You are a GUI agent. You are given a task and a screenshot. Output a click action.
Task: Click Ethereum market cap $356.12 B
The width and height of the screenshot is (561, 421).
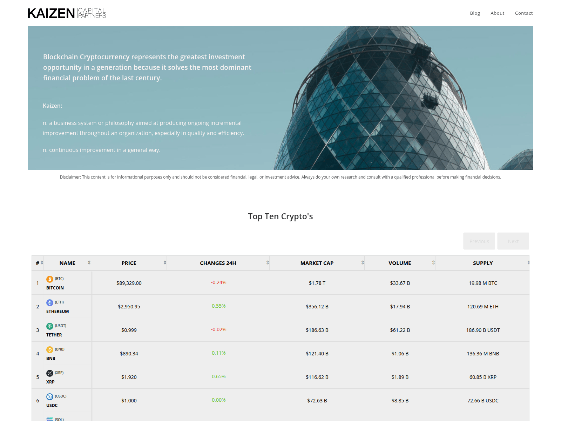317,307
